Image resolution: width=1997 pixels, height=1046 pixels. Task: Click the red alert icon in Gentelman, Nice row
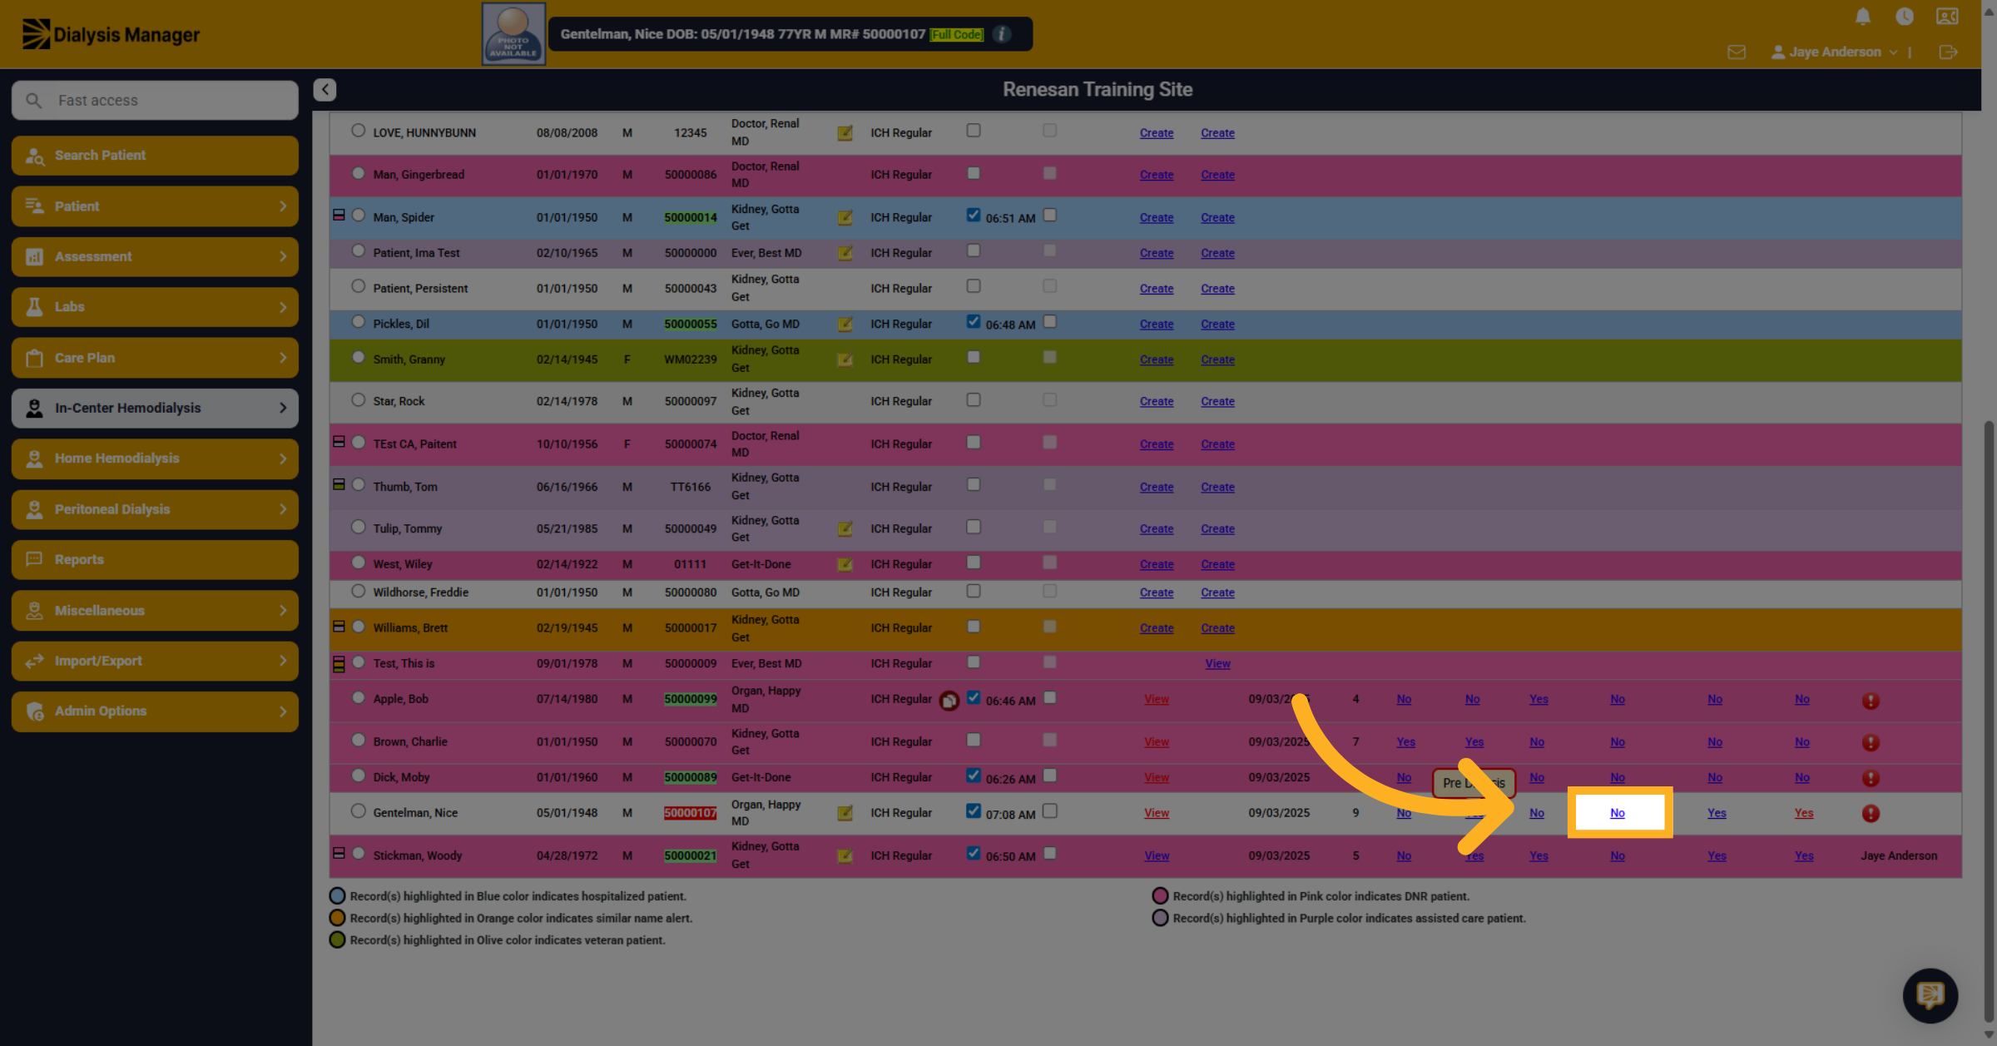1871,814
